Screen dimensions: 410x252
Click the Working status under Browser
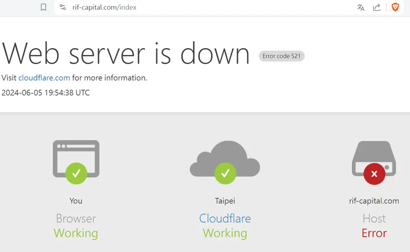click(x=76, y=234)
